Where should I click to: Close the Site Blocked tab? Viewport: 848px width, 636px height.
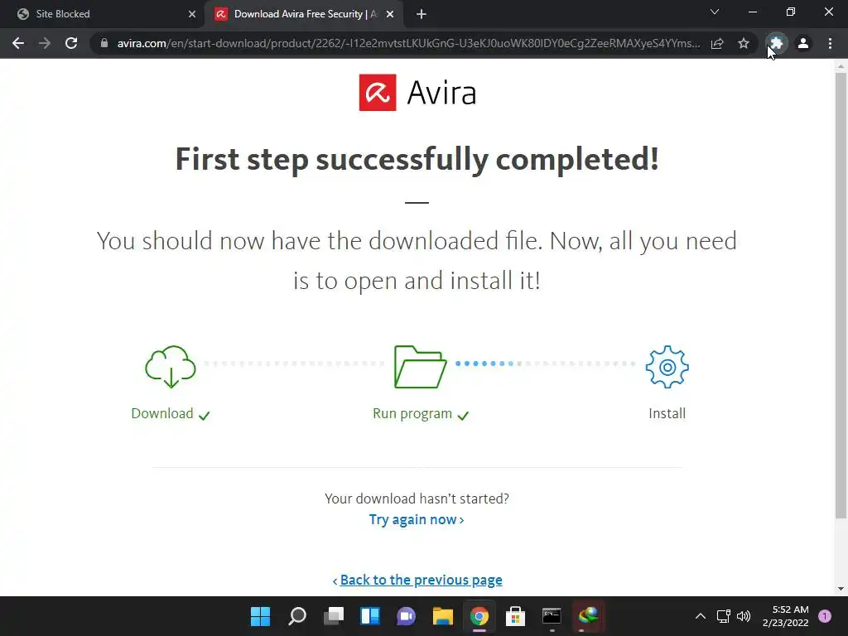192,14
